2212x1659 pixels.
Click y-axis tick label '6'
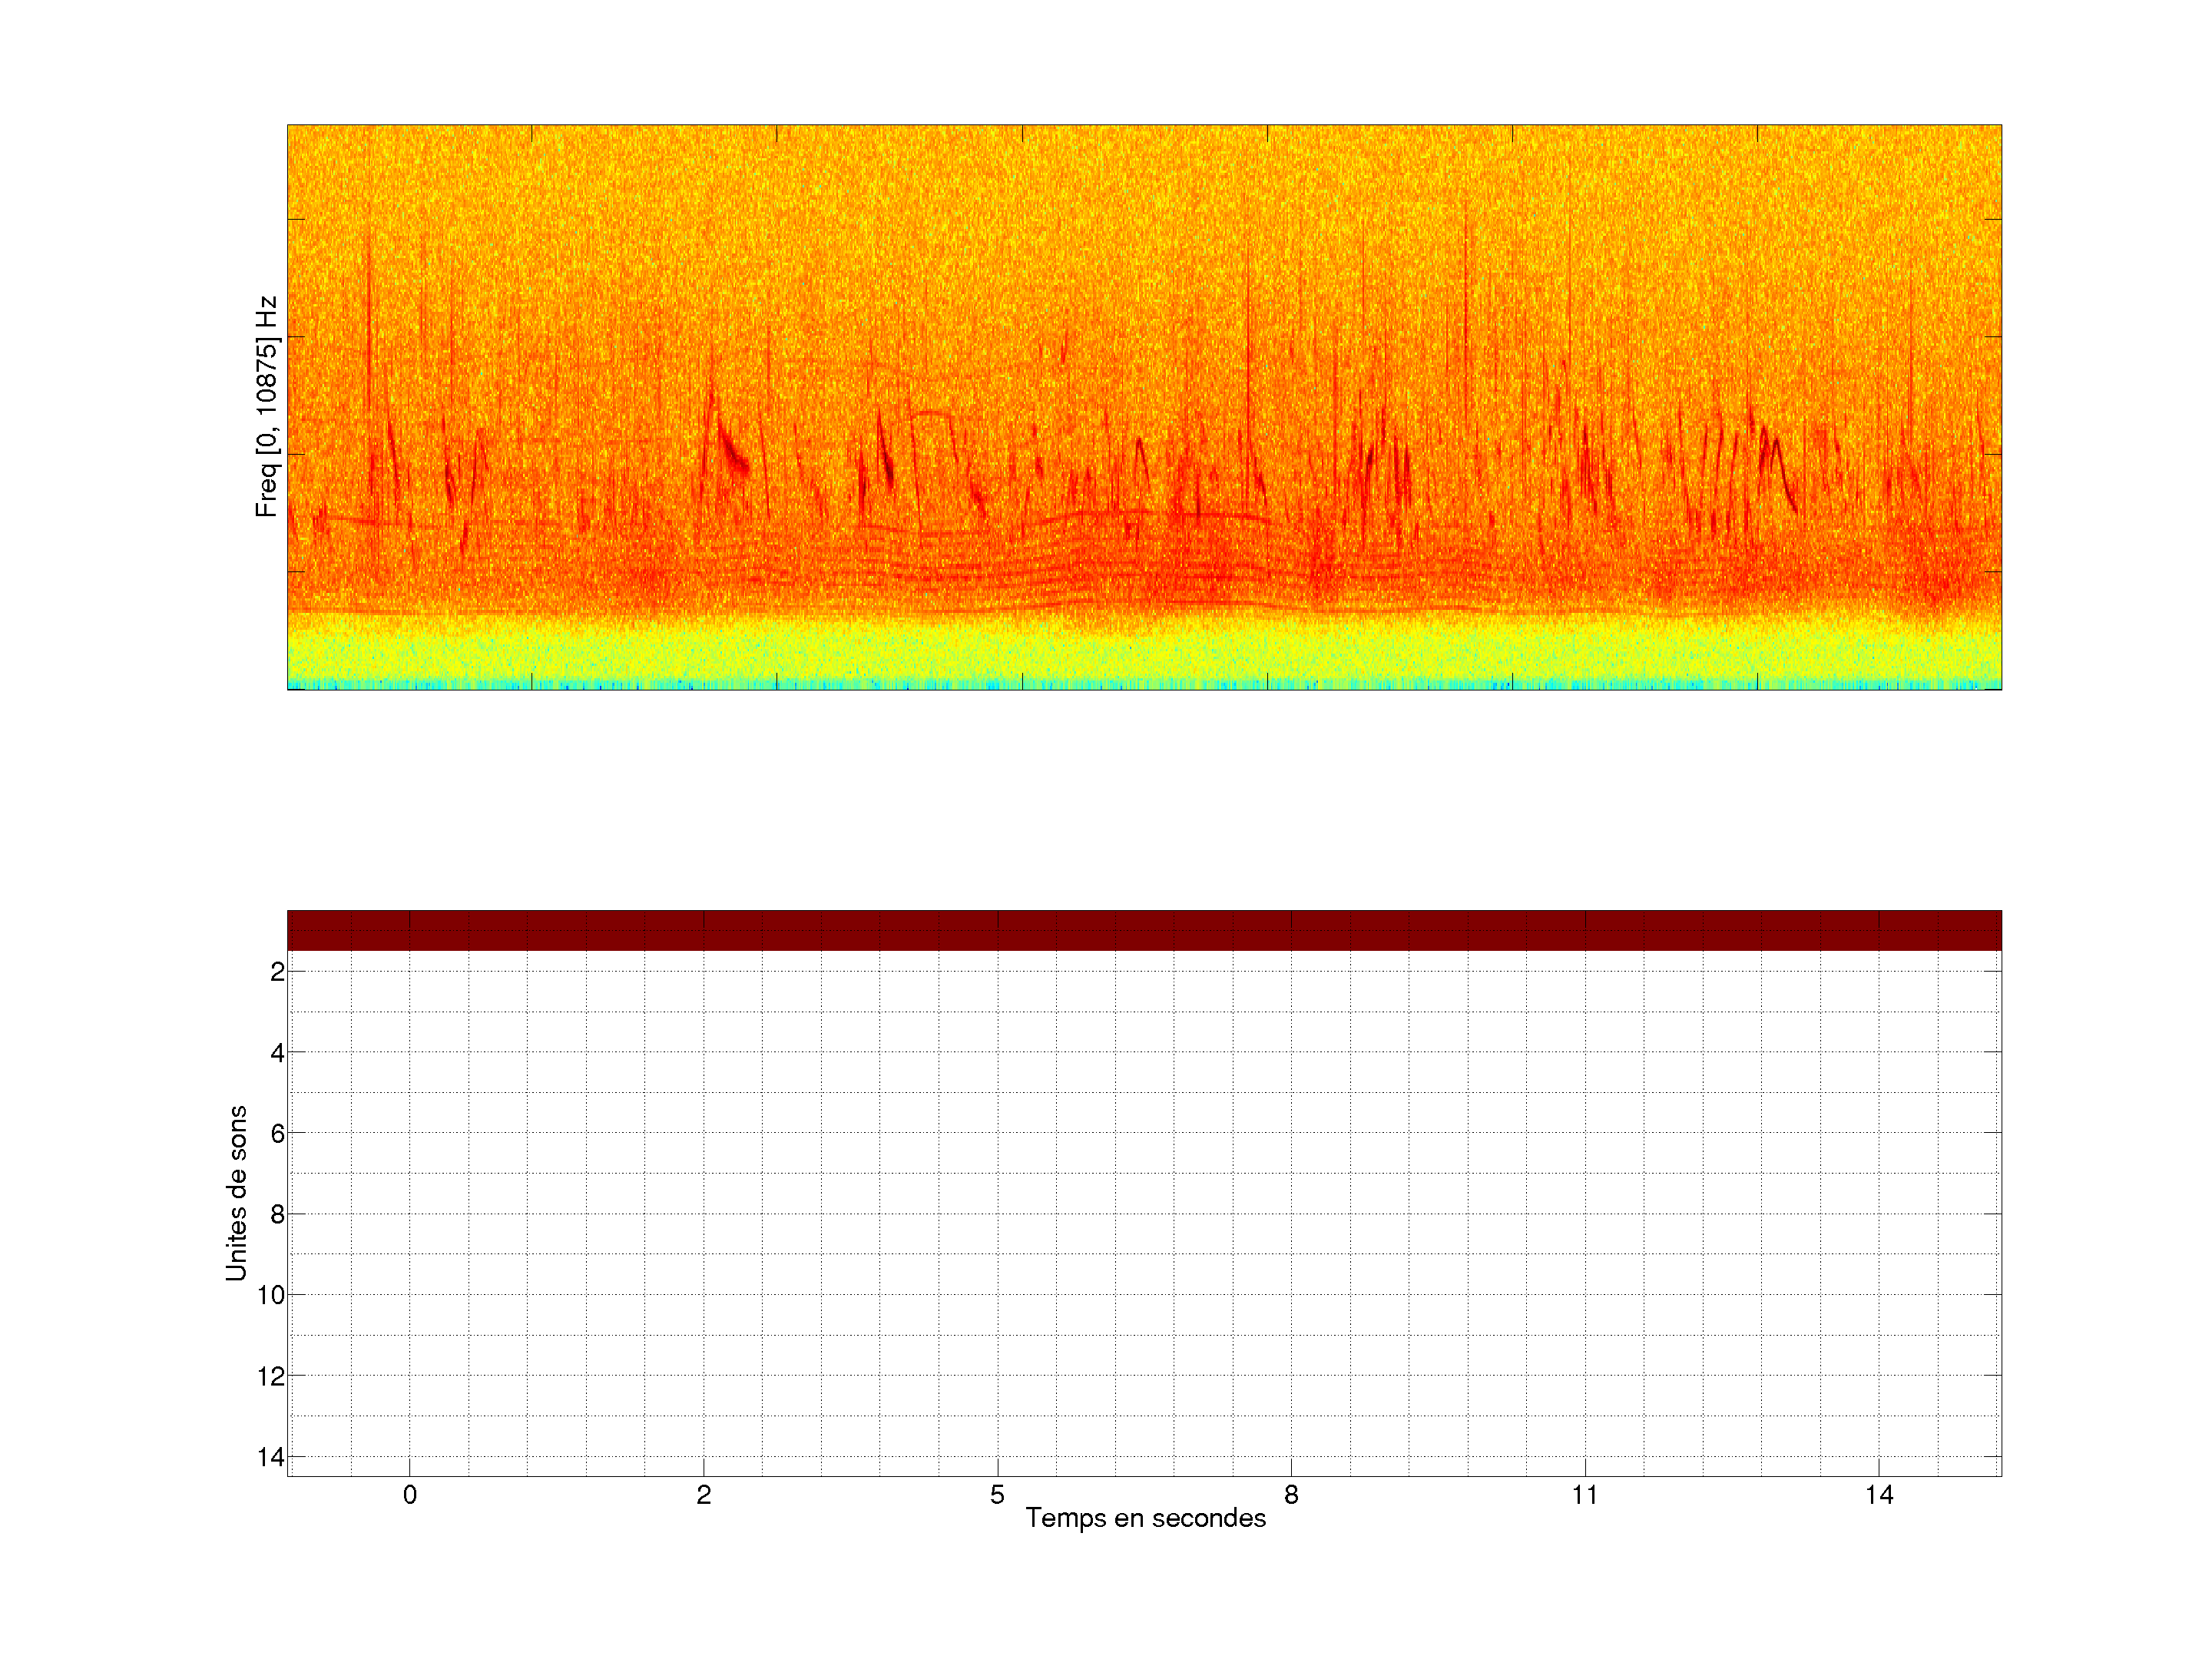[x=277, y=1133]
